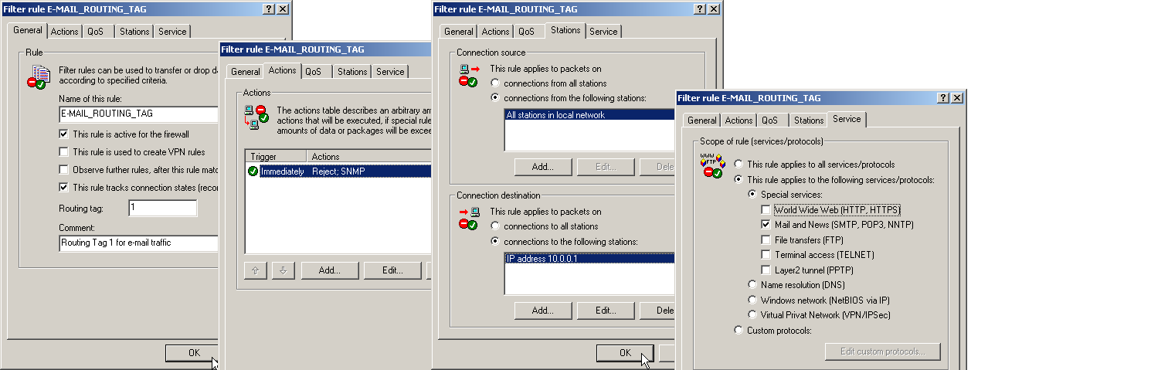
Task: Click the help question mark in the Service dialog title bar
Action: click(x=943, y=98)
